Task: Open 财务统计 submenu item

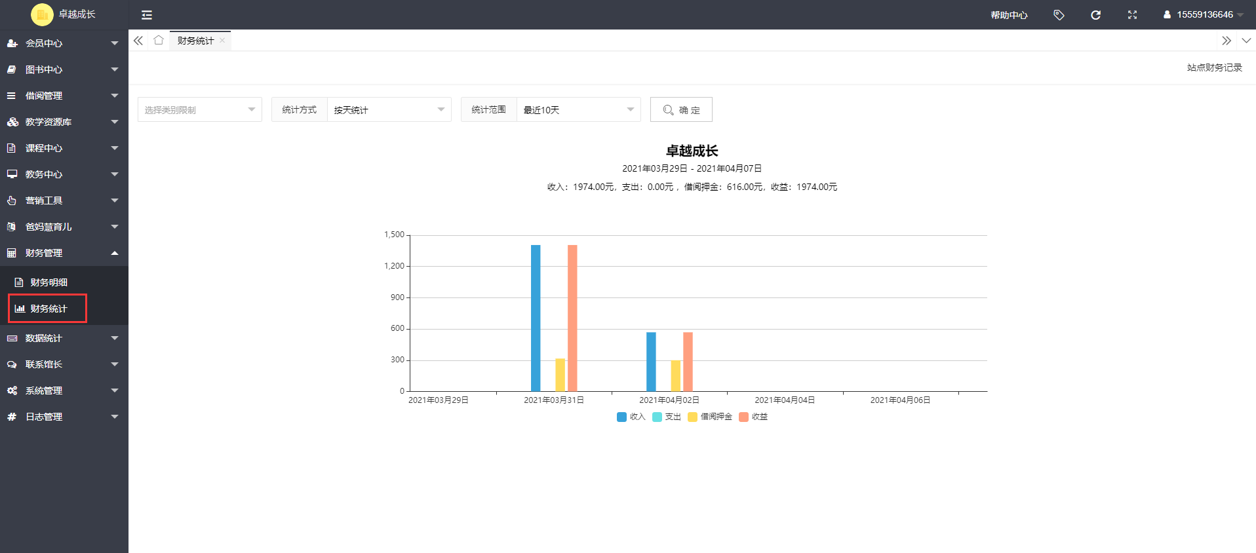Action: tap(64, 309)
